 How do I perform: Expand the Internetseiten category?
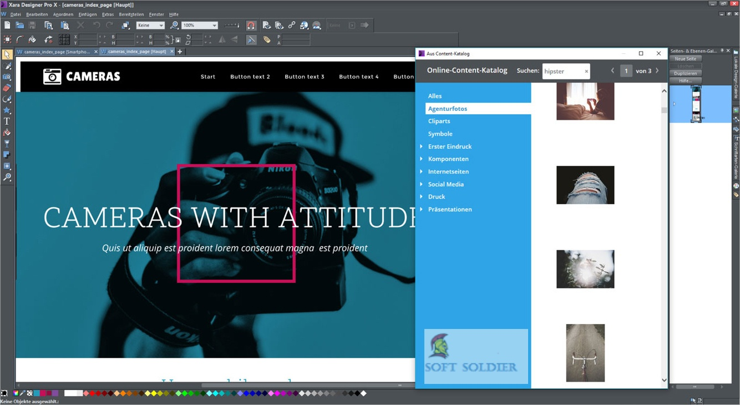pyautogui.click(x=422, y=171)
